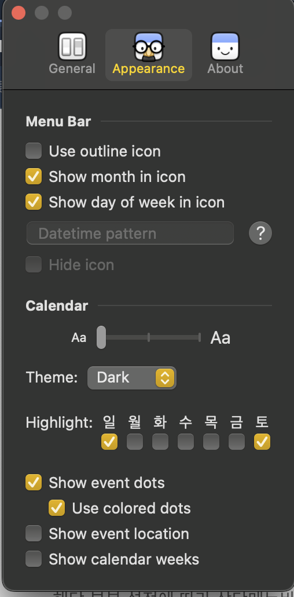This screenshot has height=597, width=294.
Task: Select the Appearance glasses face icon
Action: (149, 46)
